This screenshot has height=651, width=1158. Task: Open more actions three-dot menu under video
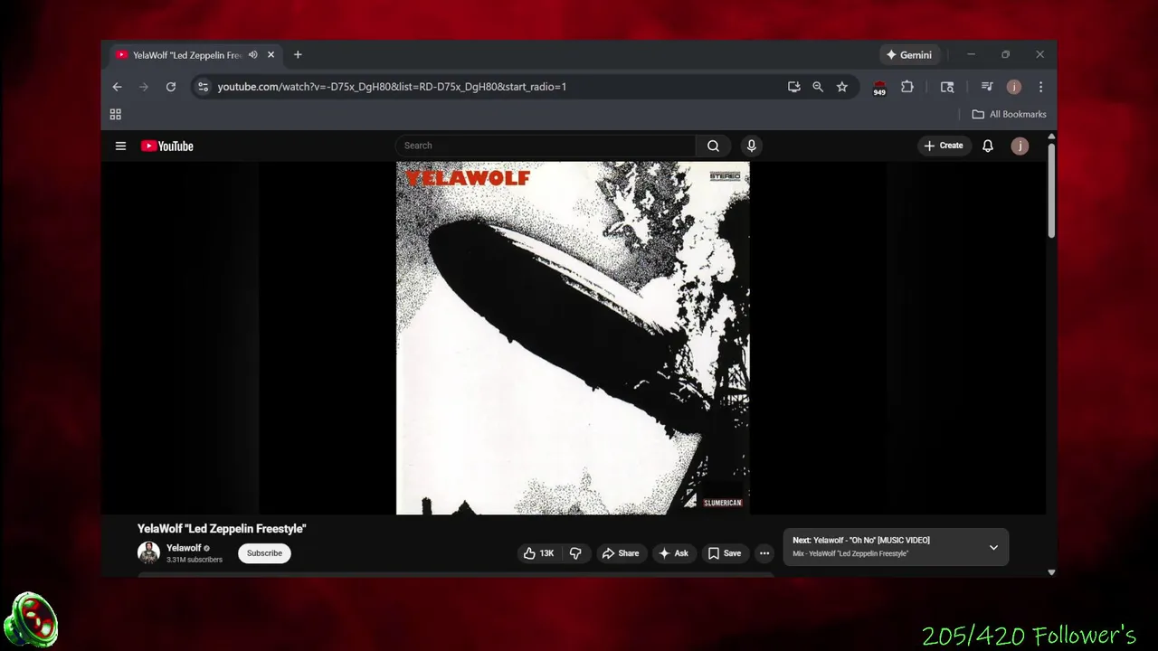click(764, 553)
